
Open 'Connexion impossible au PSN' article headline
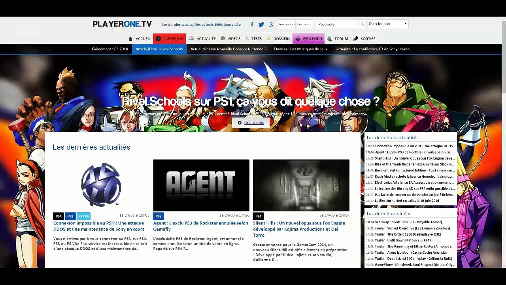(99, 226)
